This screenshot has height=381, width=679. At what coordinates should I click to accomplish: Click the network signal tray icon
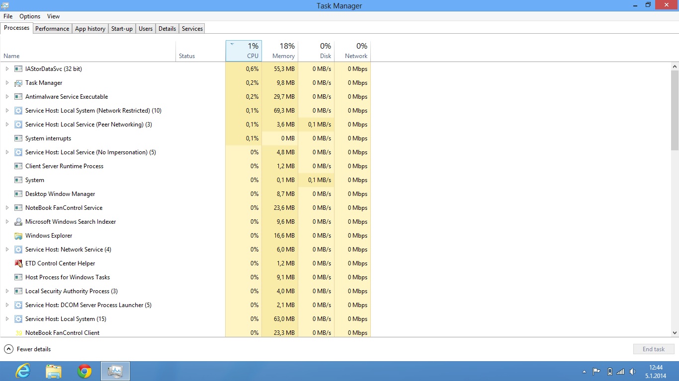[620, 371]
